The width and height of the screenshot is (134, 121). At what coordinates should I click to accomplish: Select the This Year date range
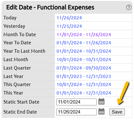pyautogui.click(x=84, y=93)
